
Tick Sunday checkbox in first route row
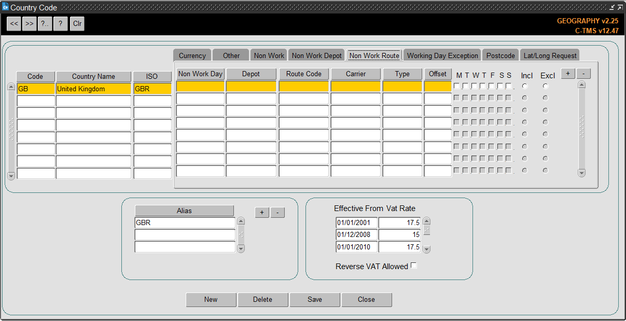508,86
